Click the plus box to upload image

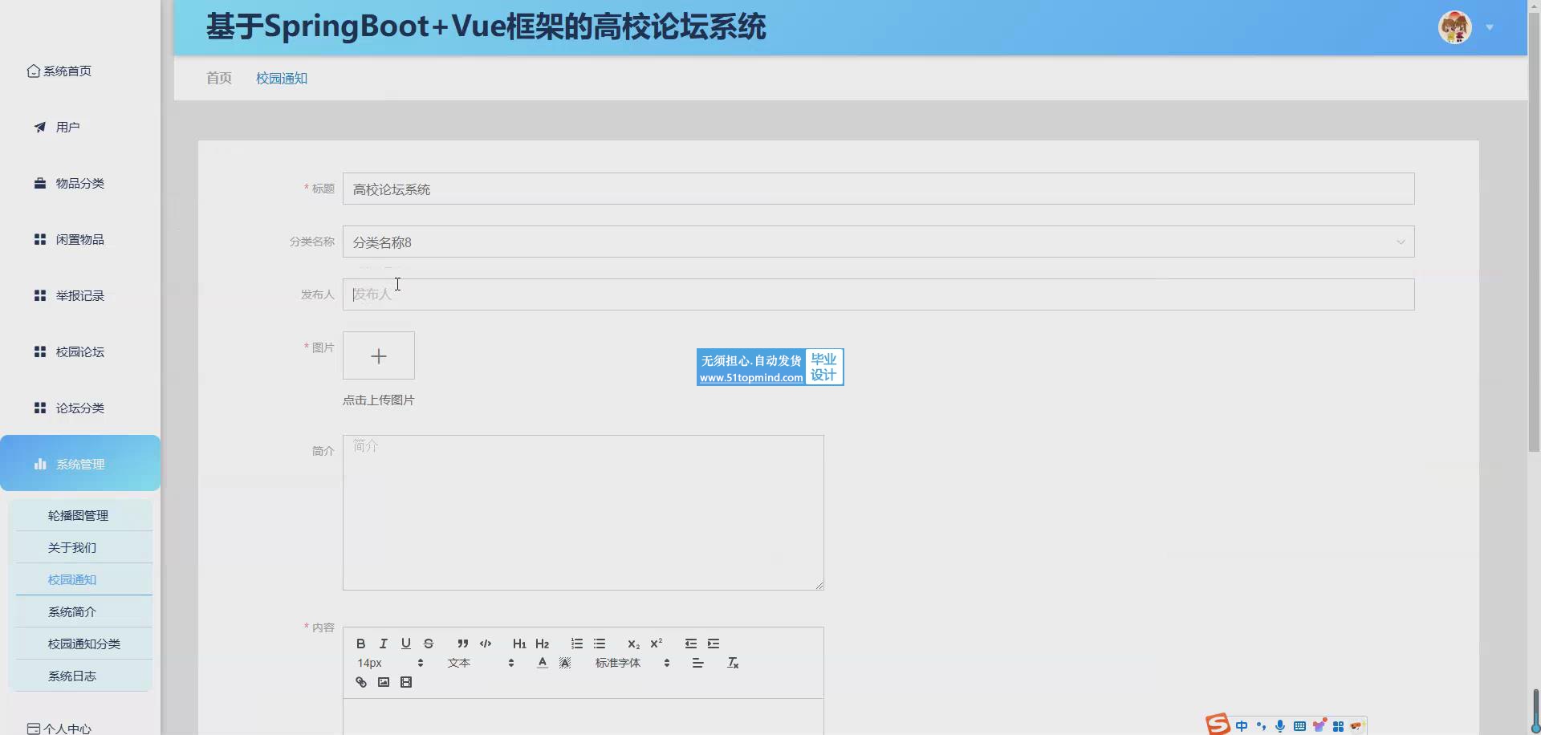(379, 355)
